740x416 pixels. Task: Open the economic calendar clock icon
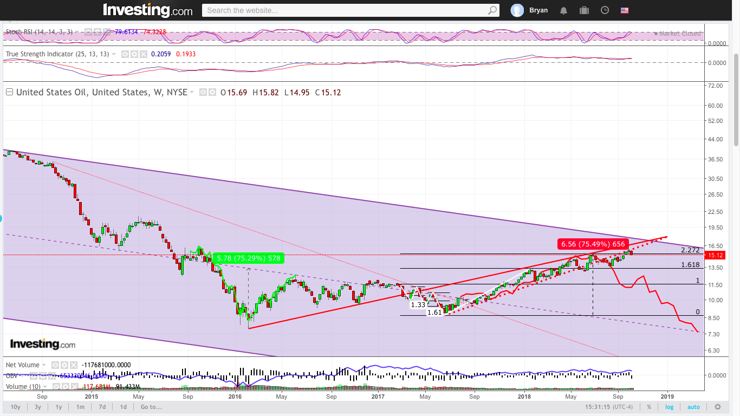605,10
